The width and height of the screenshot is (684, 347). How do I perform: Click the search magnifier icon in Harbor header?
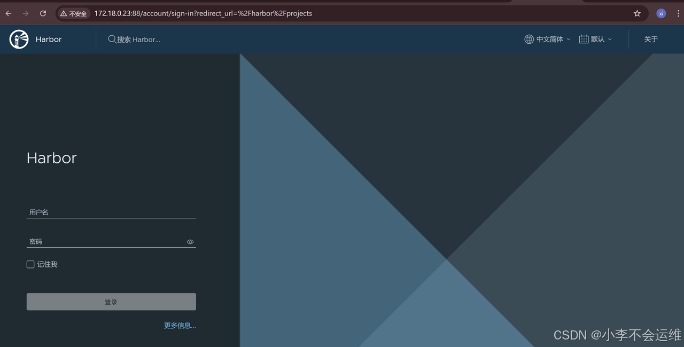[112, 39]
